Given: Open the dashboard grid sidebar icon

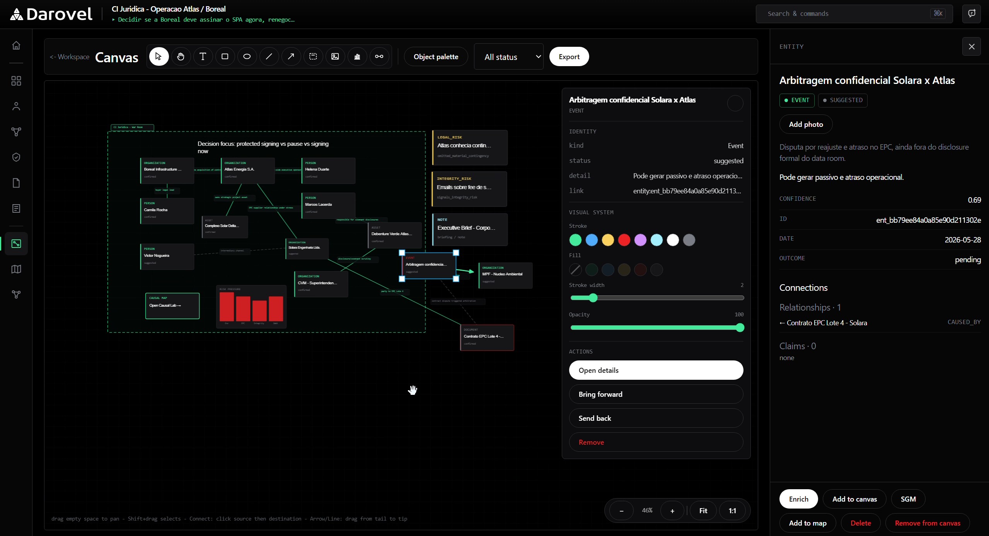Looking at the screenshot, I should [16, 81].
